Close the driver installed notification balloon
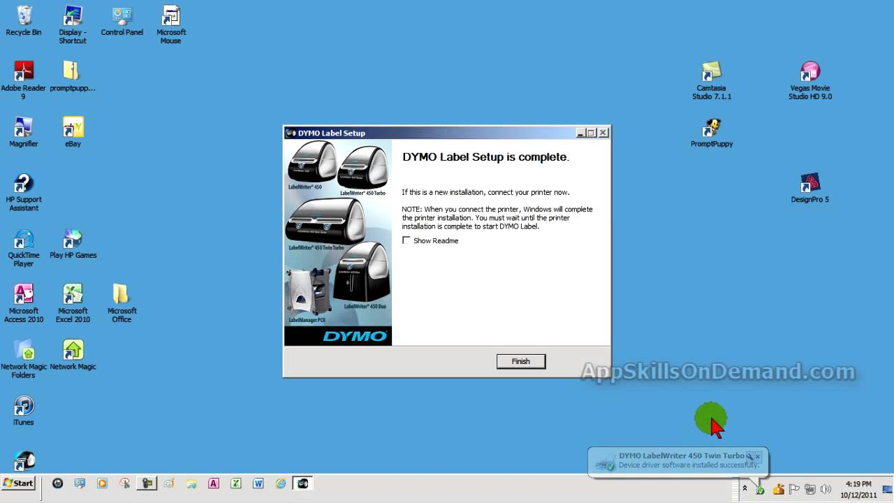Image resolution: width=894 pixels, height=503 pixels. (758, 456)
